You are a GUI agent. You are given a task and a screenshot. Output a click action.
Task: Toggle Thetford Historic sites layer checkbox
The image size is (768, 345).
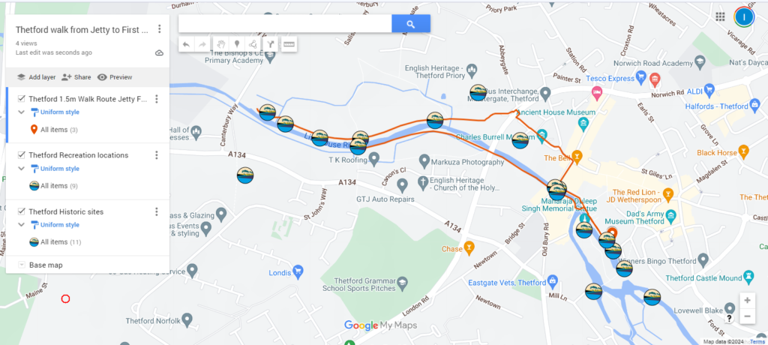22,211
